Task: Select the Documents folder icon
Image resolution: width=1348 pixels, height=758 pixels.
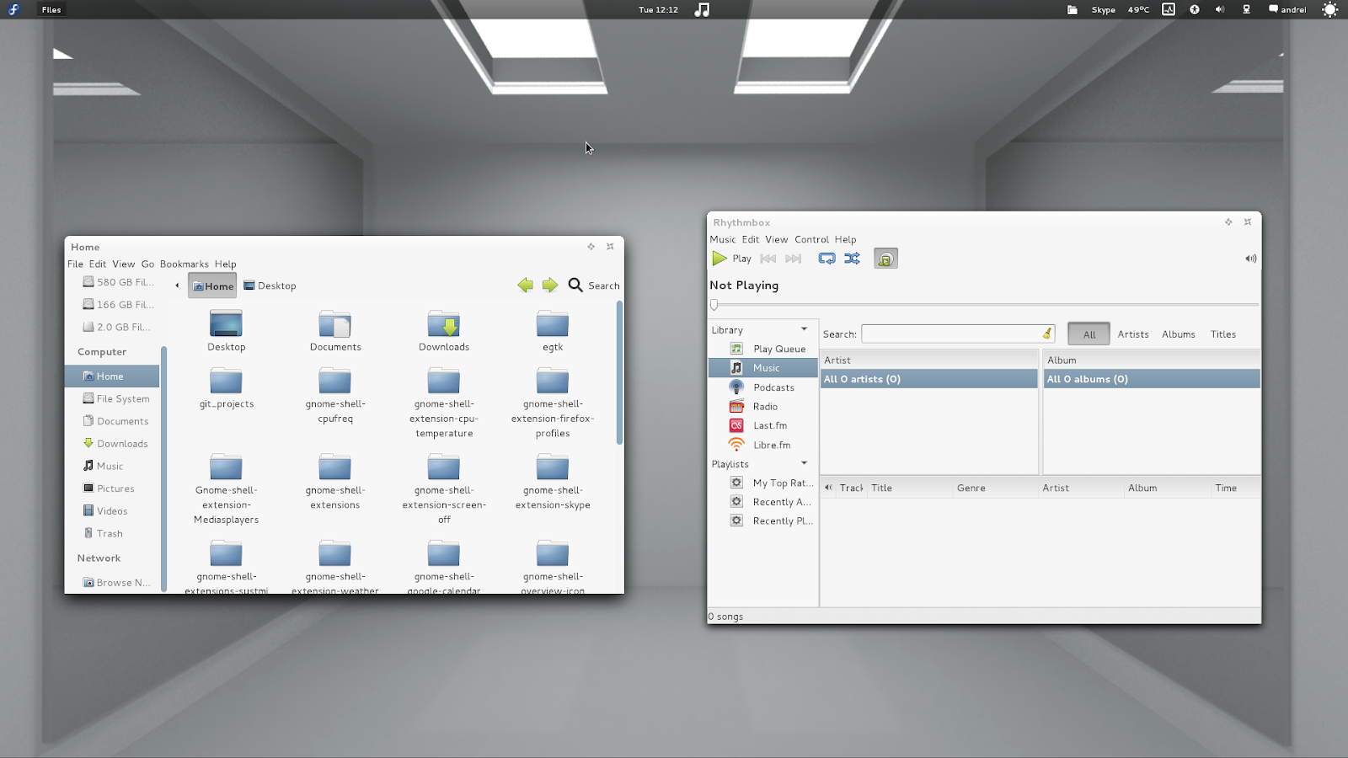Action: (335, 330)
